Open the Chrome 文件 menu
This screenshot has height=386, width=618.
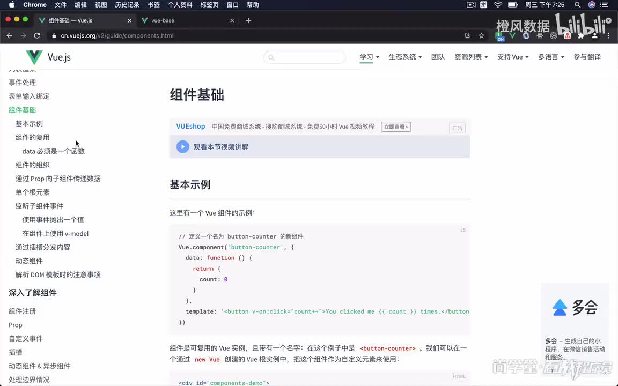[60, 5]
